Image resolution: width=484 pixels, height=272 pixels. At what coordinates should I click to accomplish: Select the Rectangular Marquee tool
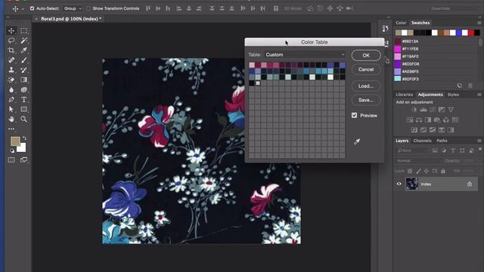coord(23,30)
